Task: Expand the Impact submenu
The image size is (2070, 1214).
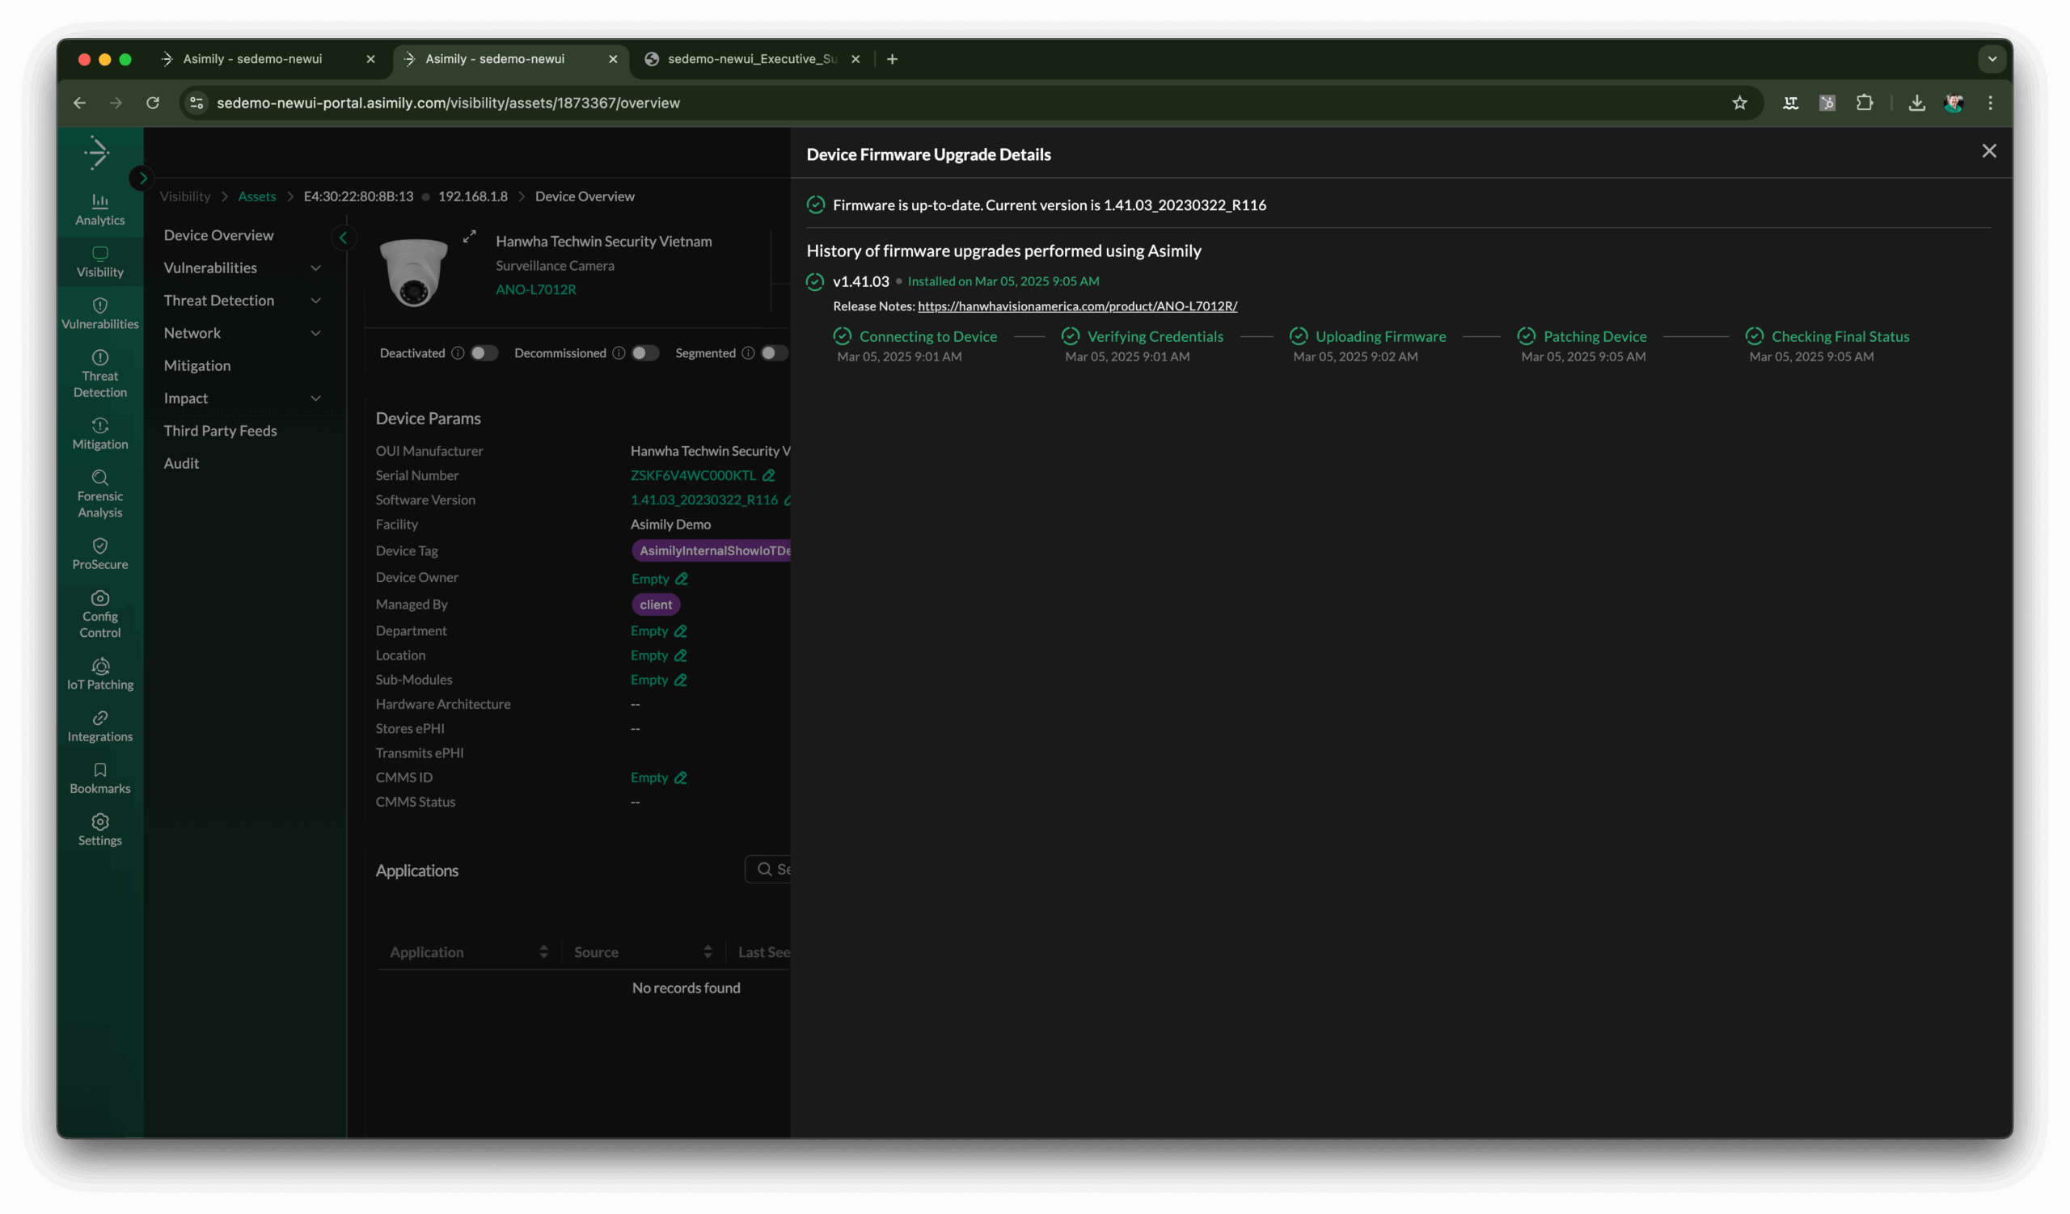Action: [315, 398]
